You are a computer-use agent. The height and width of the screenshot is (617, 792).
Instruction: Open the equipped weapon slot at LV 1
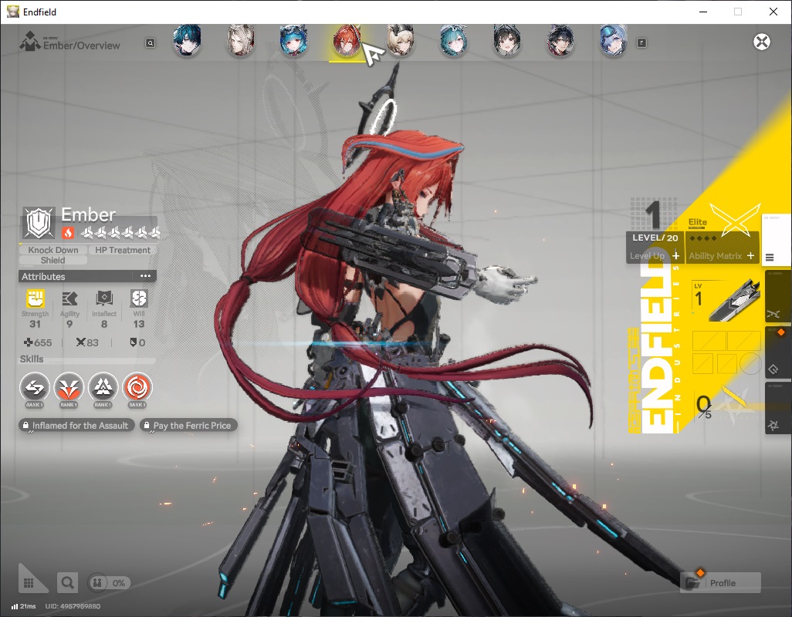pyautogui.click(x=726, y=301)
